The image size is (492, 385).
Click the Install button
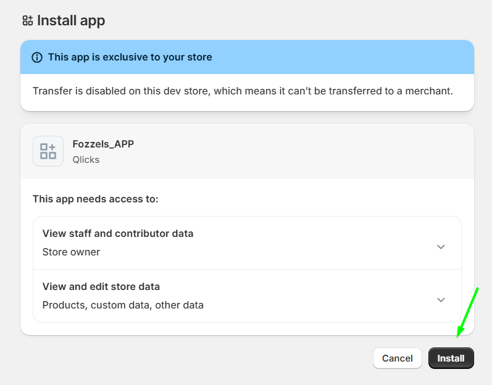pos(451,358)
